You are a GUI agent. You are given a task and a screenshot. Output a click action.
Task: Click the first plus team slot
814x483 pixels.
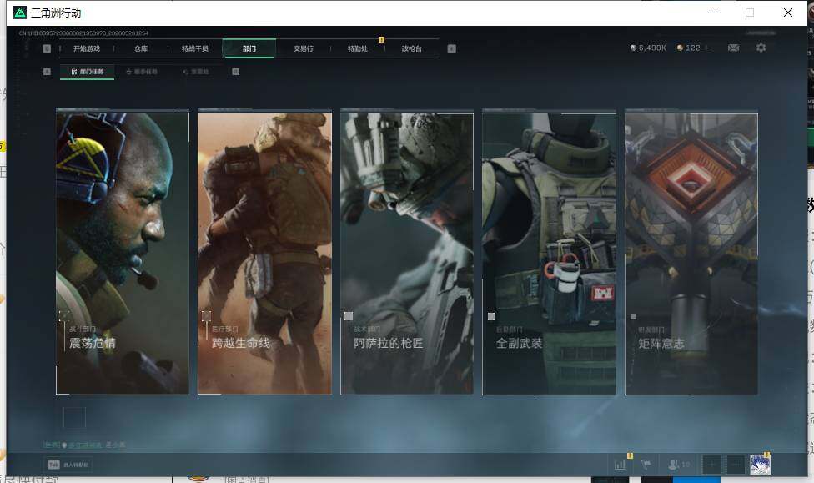(711, 465)
